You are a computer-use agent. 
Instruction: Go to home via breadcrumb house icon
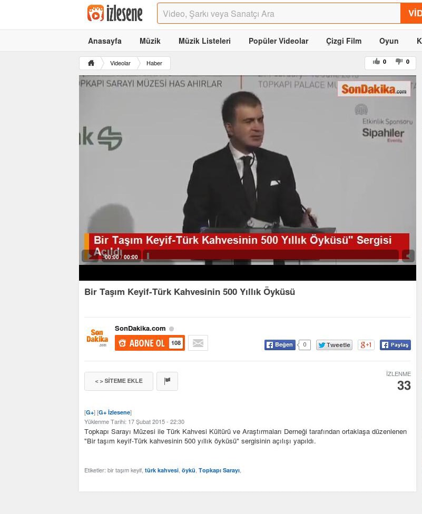pos(91,63)
